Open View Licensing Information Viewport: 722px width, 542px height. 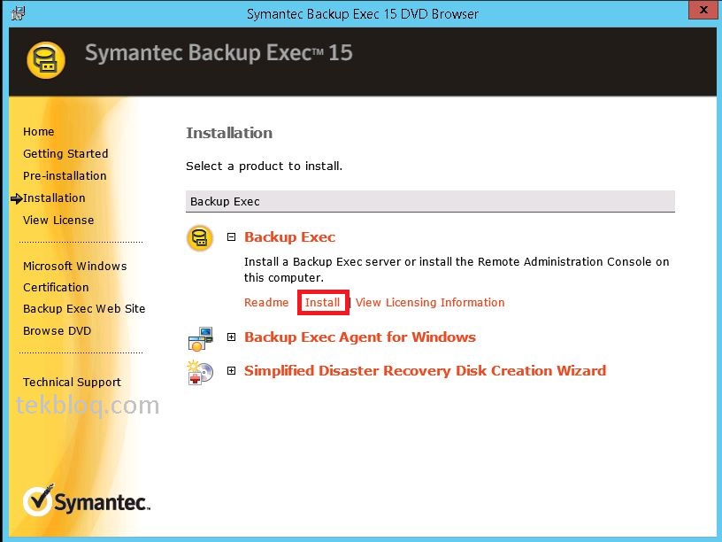click(430, 302)
